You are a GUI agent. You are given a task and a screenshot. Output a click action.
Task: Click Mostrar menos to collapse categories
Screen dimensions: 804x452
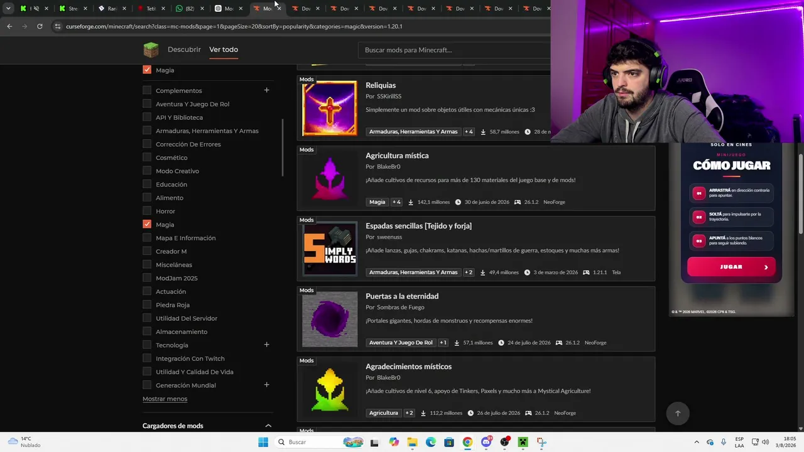point(165,399)
